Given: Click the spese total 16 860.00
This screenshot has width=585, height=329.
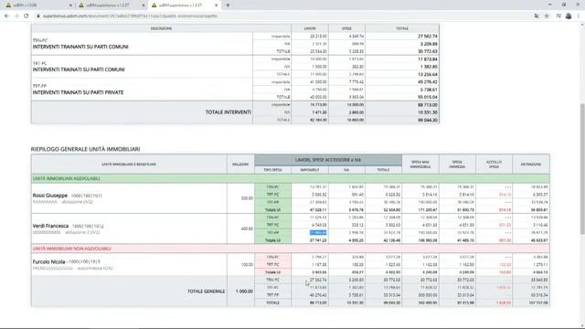Looking at the screenshot, I should (x=356, y=120).
